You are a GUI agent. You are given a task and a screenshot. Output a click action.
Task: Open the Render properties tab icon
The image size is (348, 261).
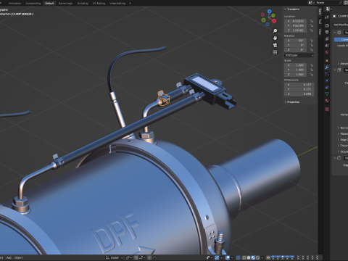point(327,25)
